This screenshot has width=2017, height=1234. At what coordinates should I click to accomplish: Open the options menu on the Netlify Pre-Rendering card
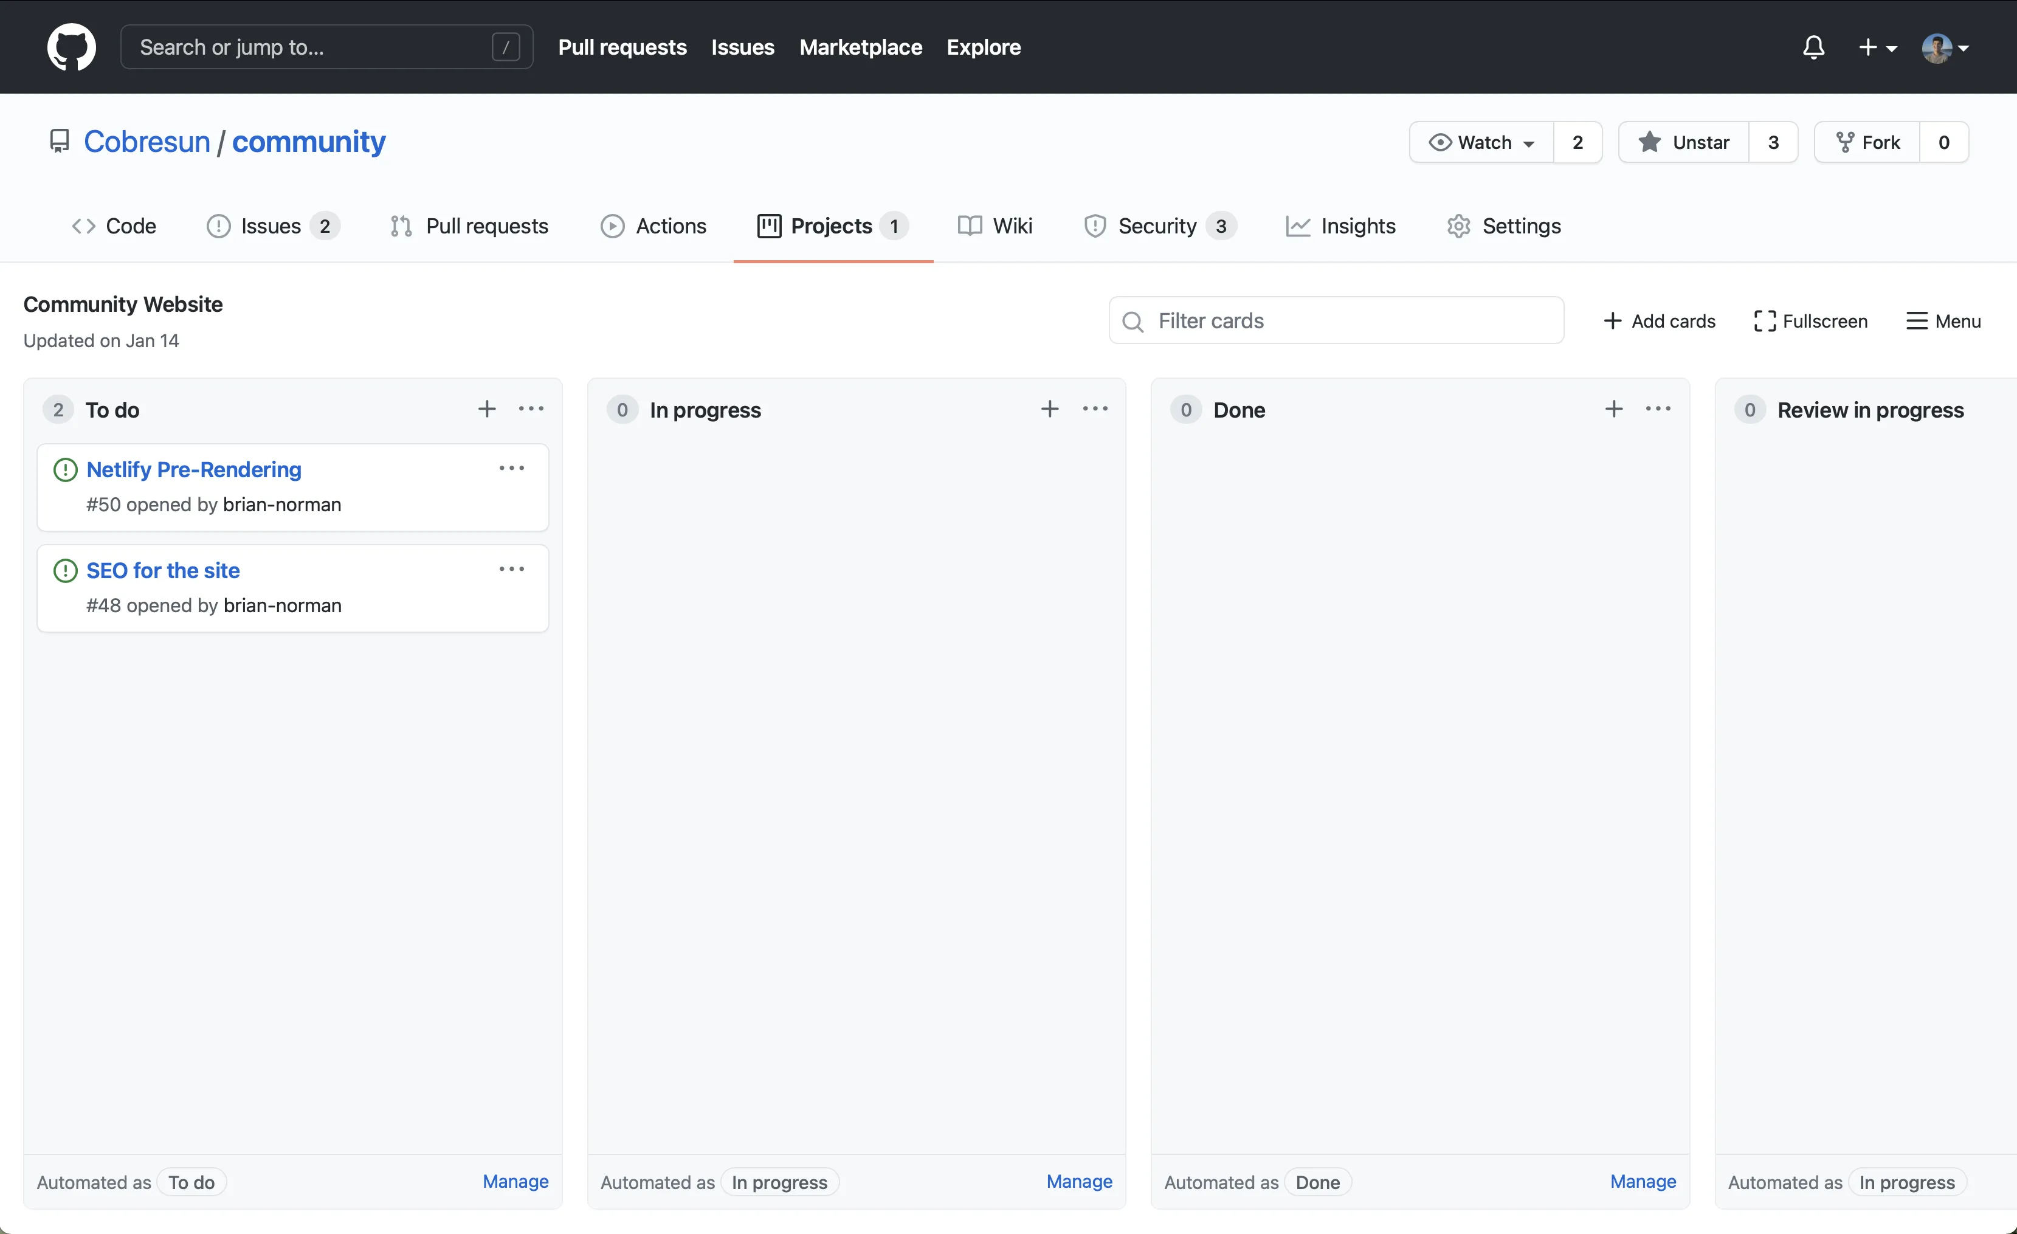(x=511, y=467)
